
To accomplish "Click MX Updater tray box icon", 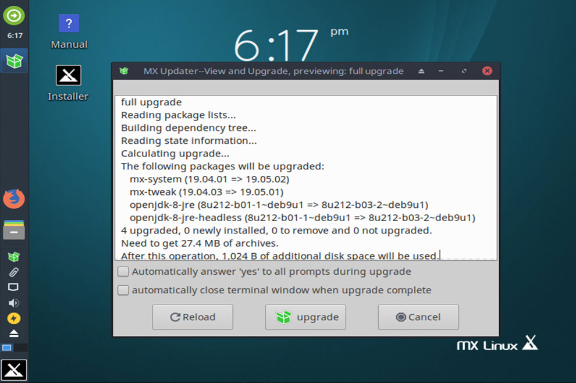I will [x=13, y=257].
